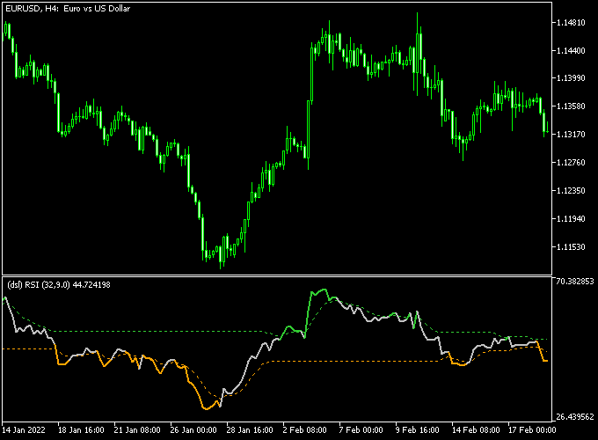Select price level 1.11530 on scale
Image resolution: width=598 pixels, height=440 pixels.
pos(571,247)
